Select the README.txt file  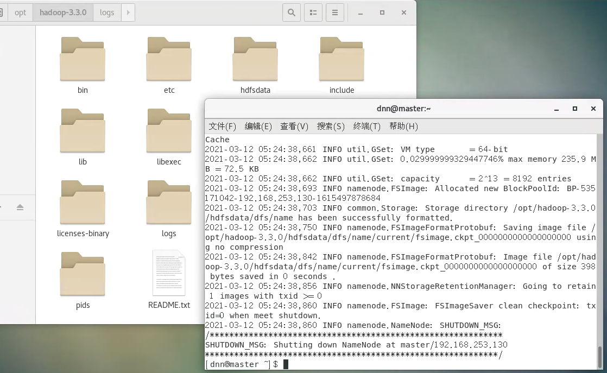point(169,273)
